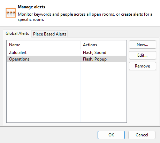The image size is (160, 143).
Task: Confirm with the OK button
Action: pos(111,135)
